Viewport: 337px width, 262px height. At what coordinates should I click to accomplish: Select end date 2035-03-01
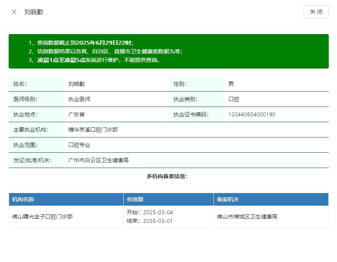158,221
